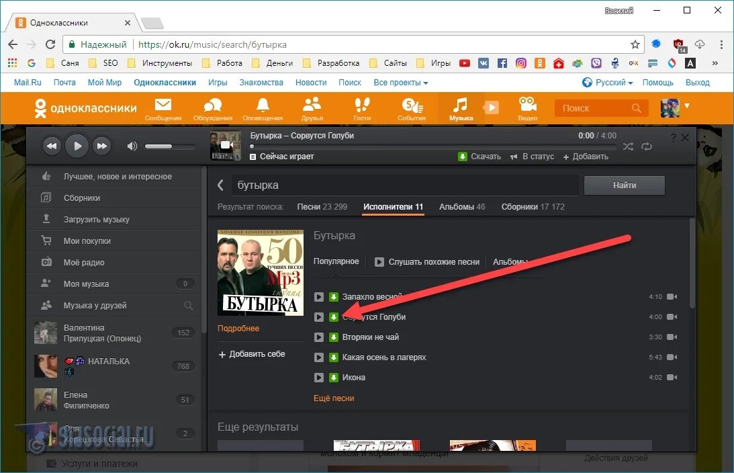Open Загрузить музыку in the sidebar

click(x=113, y=220)
